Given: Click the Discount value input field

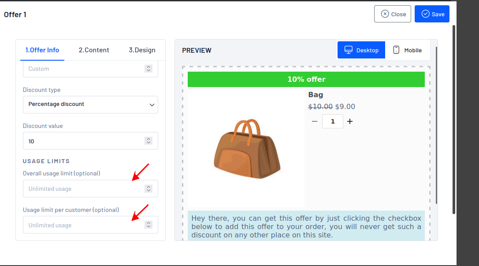Looking at the screenshot, I should [x=84, y=141].
